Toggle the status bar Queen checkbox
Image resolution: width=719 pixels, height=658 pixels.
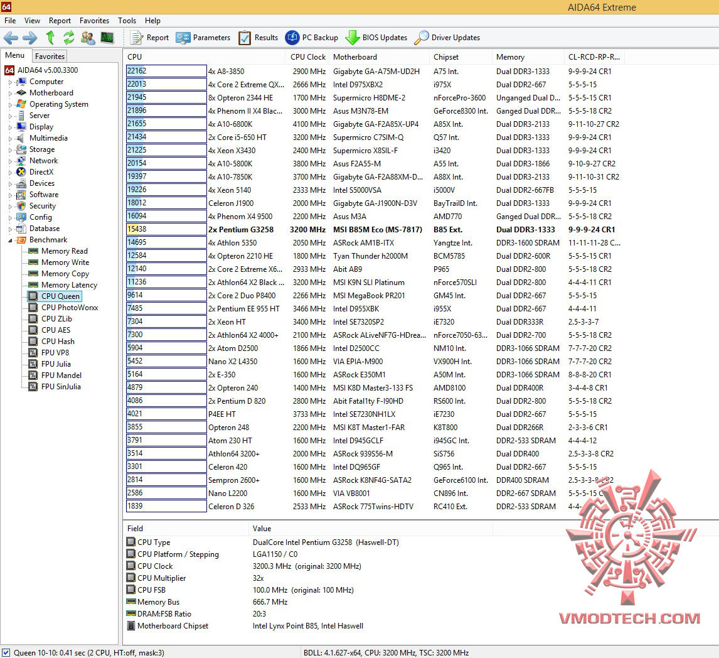coord(6,652)
